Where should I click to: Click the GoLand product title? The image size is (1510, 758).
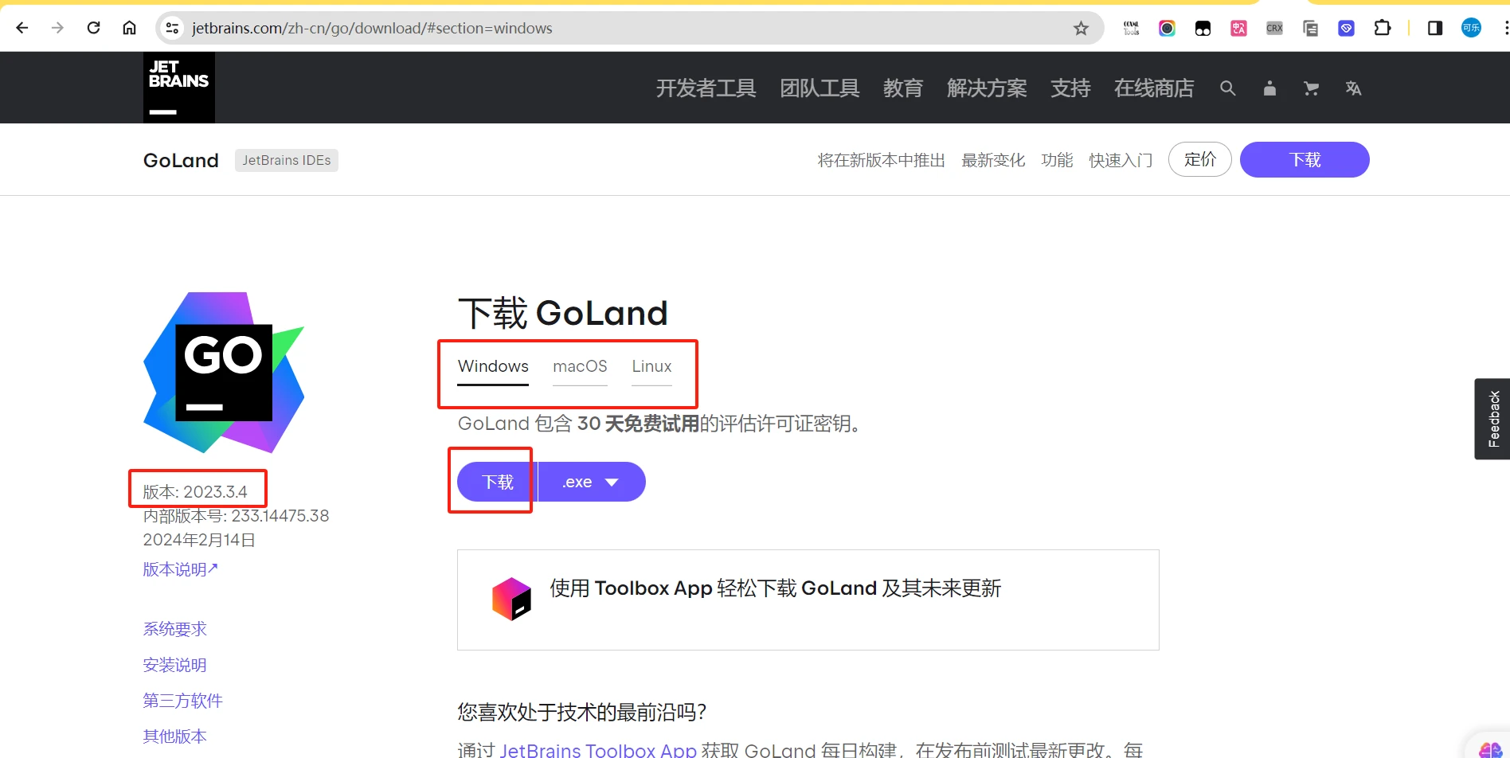click(181, 160)
